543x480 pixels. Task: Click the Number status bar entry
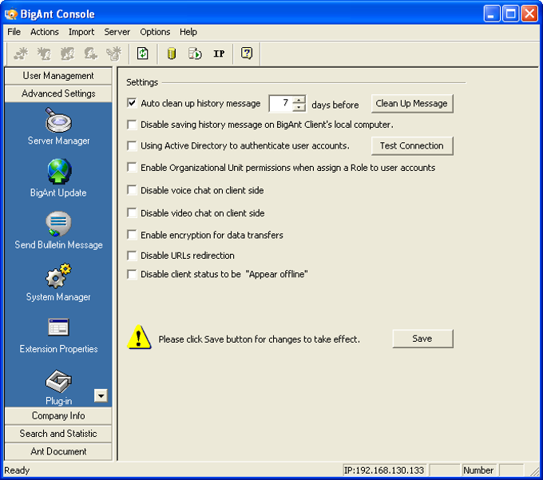(478, 470)
